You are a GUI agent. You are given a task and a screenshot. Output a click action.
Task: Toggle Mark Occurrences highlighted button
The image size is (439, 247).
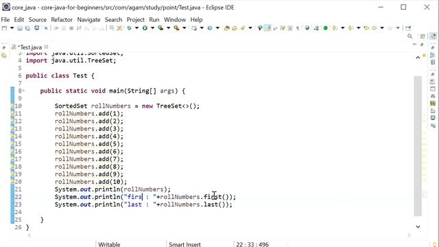click(268, 28)
